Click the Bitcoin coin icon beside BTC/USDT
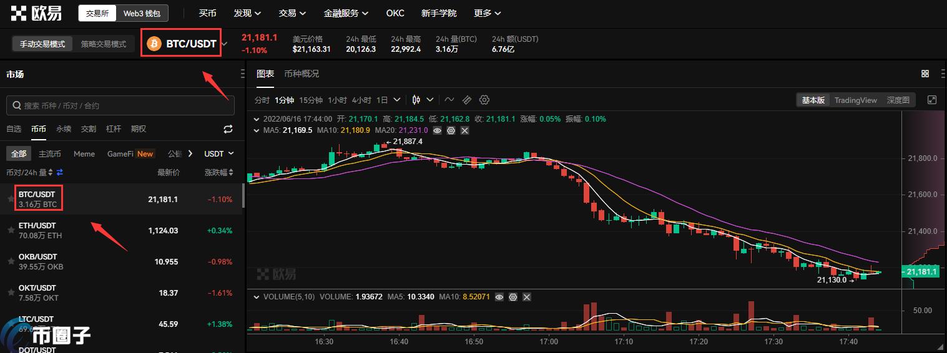Viewport: 947px width, 353px height. click(154, 44)
